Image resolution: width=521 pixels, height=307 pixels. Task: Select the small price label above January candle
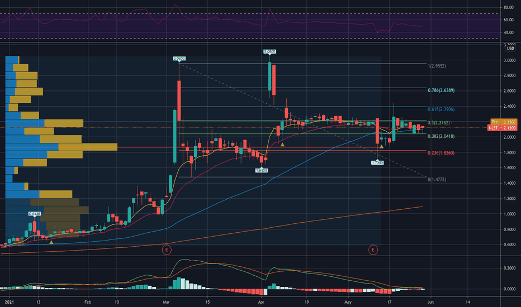(x=35, y=214)
